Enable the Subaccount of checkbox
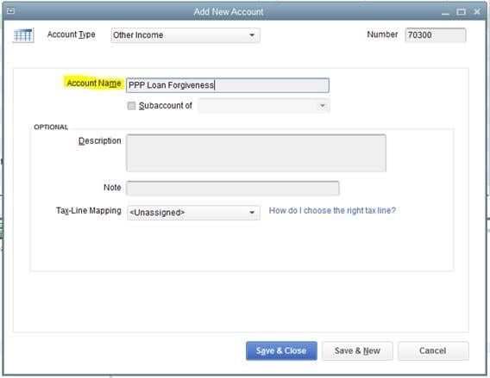Image resolution: width=490 pixels, height=378 pixels. point(131,106)
